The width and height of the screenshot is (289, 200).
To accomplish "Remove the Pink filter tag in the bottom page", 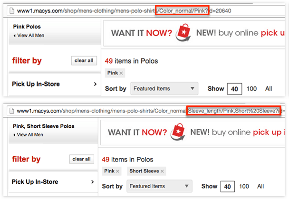I will point(117,171).
